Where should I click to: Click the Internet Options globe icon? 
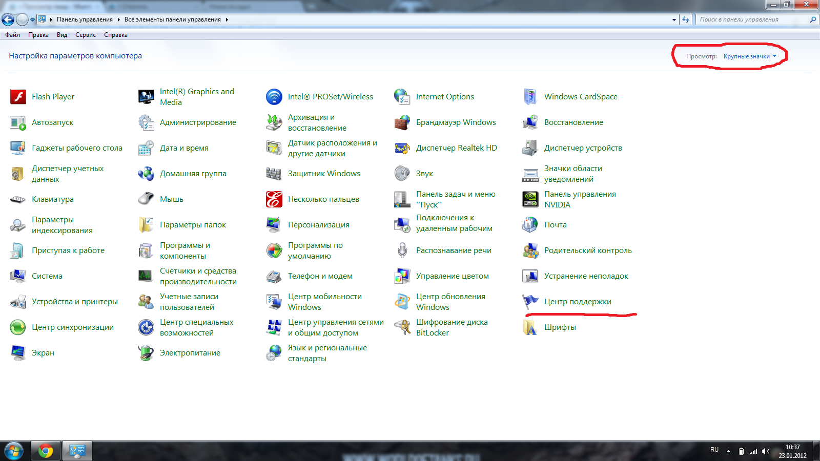point(402,97)
